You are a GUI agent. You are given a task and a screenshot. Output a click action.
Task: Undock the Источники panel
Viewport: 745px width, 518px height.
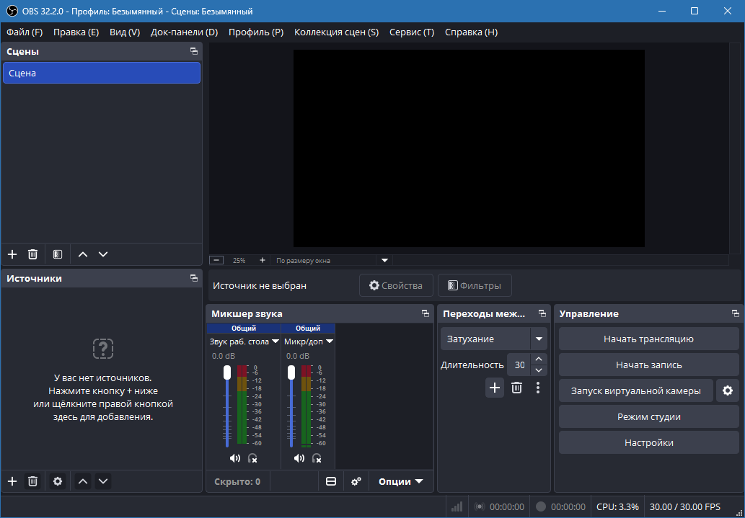coord(194,278)
